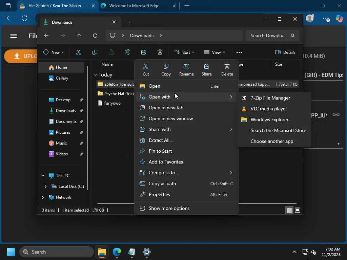Expand the Local Disk (C:) tree node
The height and width of the screenshot is (260, 347).
(46, 187)
